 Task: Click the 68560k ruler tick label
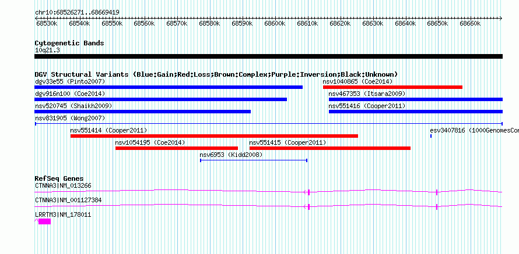(144, 24)
